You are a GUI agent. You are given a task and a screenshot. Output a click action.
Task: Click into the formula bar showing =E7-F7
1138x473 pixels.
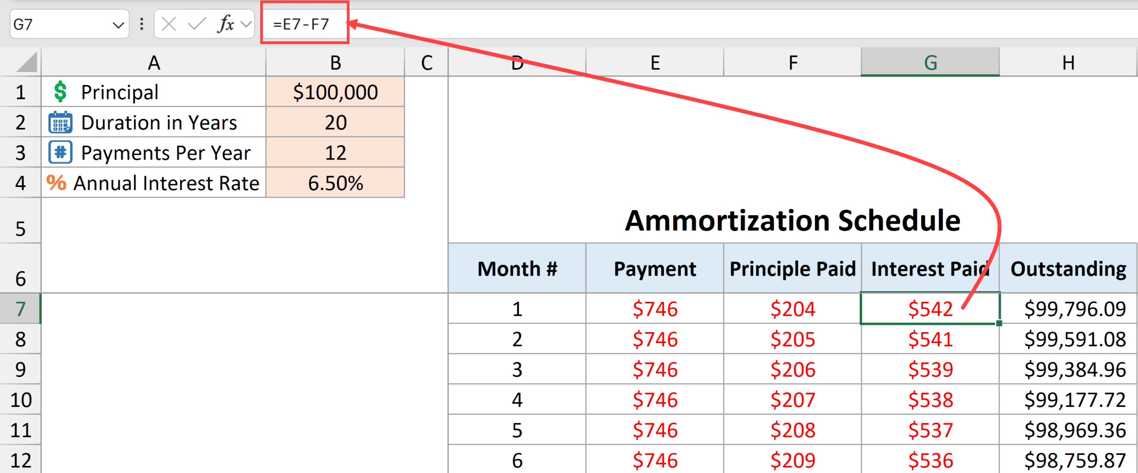pyautogui.click(x=533, y=24)
